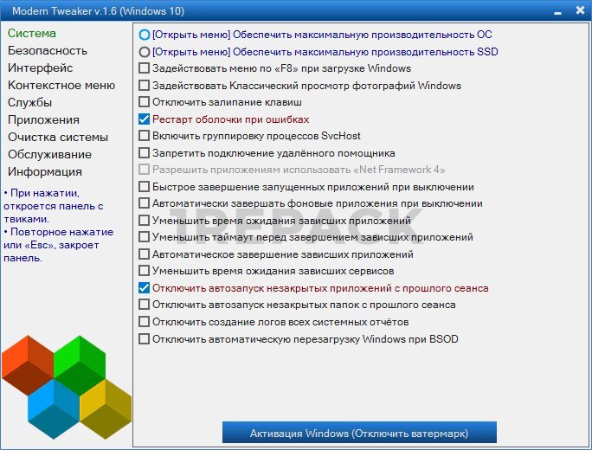Go to the Службы section
Screen dimensions: 592x450
(30, 103)
